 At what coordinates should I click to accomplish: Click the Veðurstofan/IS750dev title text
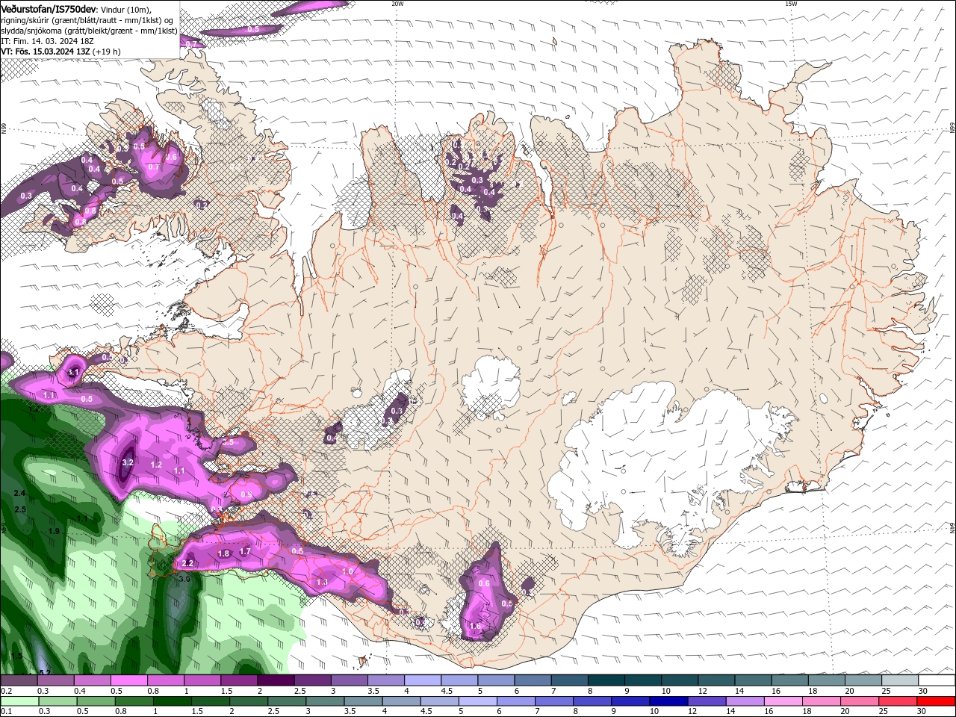49,8
